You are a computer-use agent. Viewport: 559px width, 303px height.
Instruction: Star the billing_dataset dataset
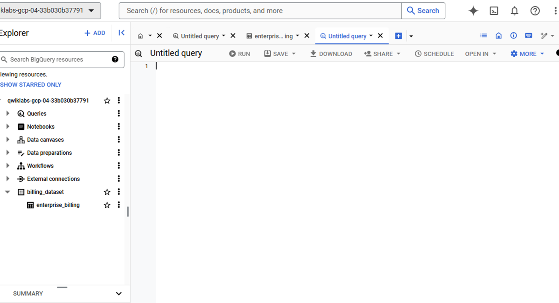pyautogui.click(x=107, y=192)
